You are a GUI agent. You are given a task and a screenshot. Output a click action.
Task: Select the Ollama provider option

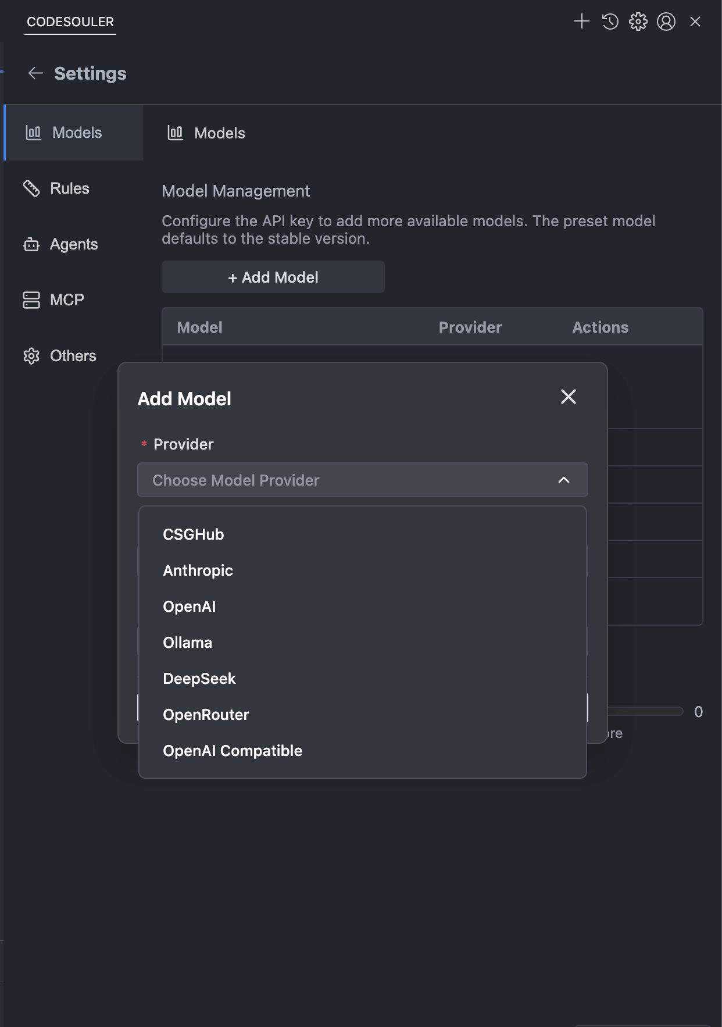click(x=187, y=643)
